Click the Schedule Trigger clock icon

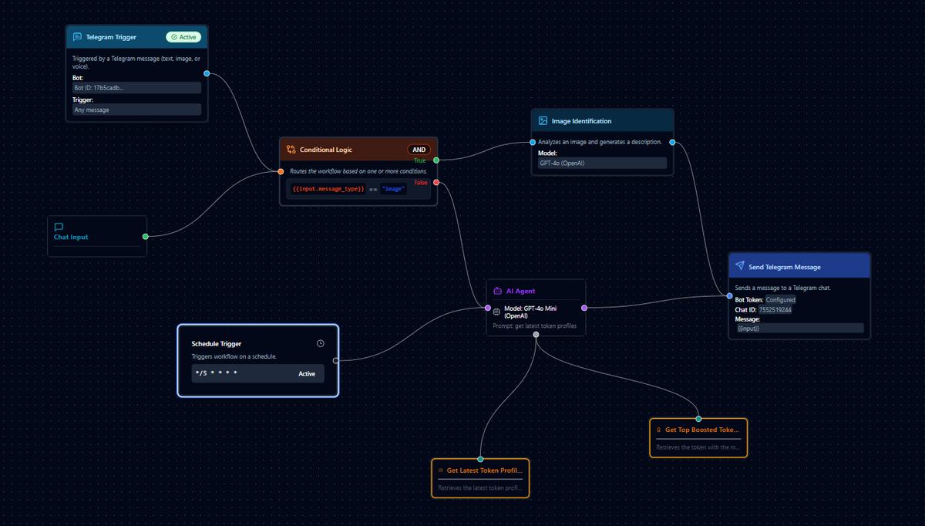(321, 343)
